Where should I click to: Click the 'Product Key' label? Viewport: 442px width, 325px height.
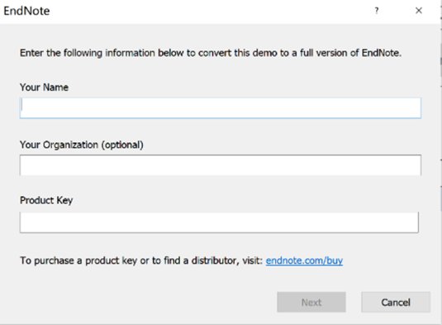click(46, 200)
